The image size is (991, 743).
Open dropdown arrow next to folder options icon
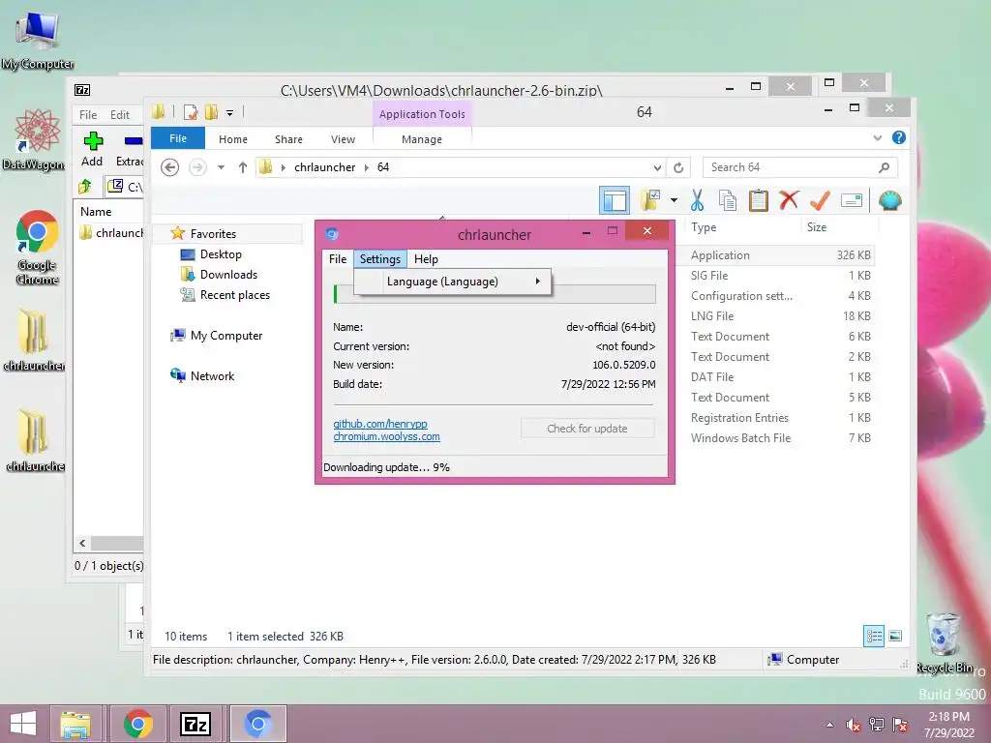(674, 200)
